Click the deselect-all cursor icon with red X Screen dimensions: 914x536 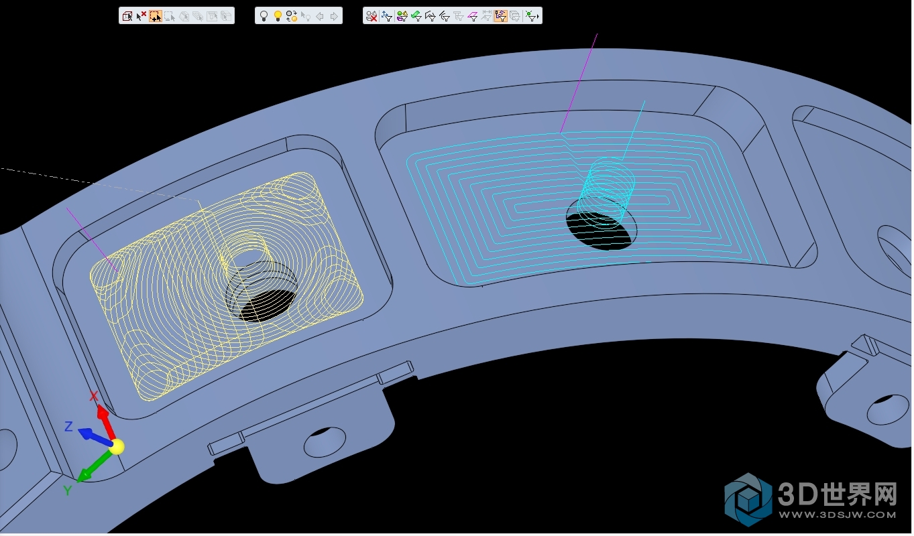pos(141,16)
